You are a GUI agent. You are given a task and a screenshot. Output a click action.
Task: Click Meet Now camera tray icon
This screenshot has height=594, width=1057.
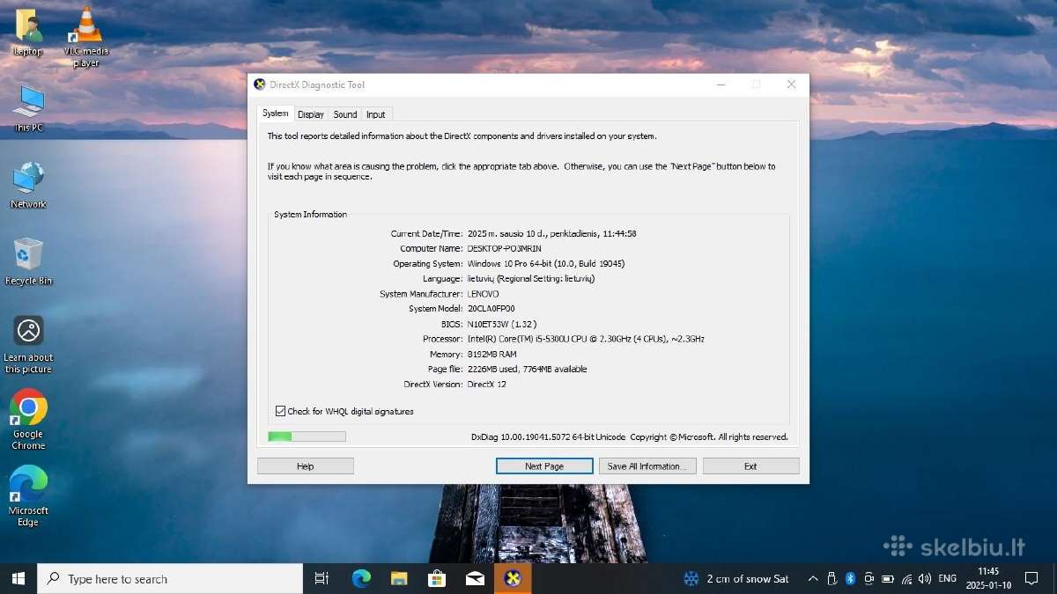coord(869,578)
